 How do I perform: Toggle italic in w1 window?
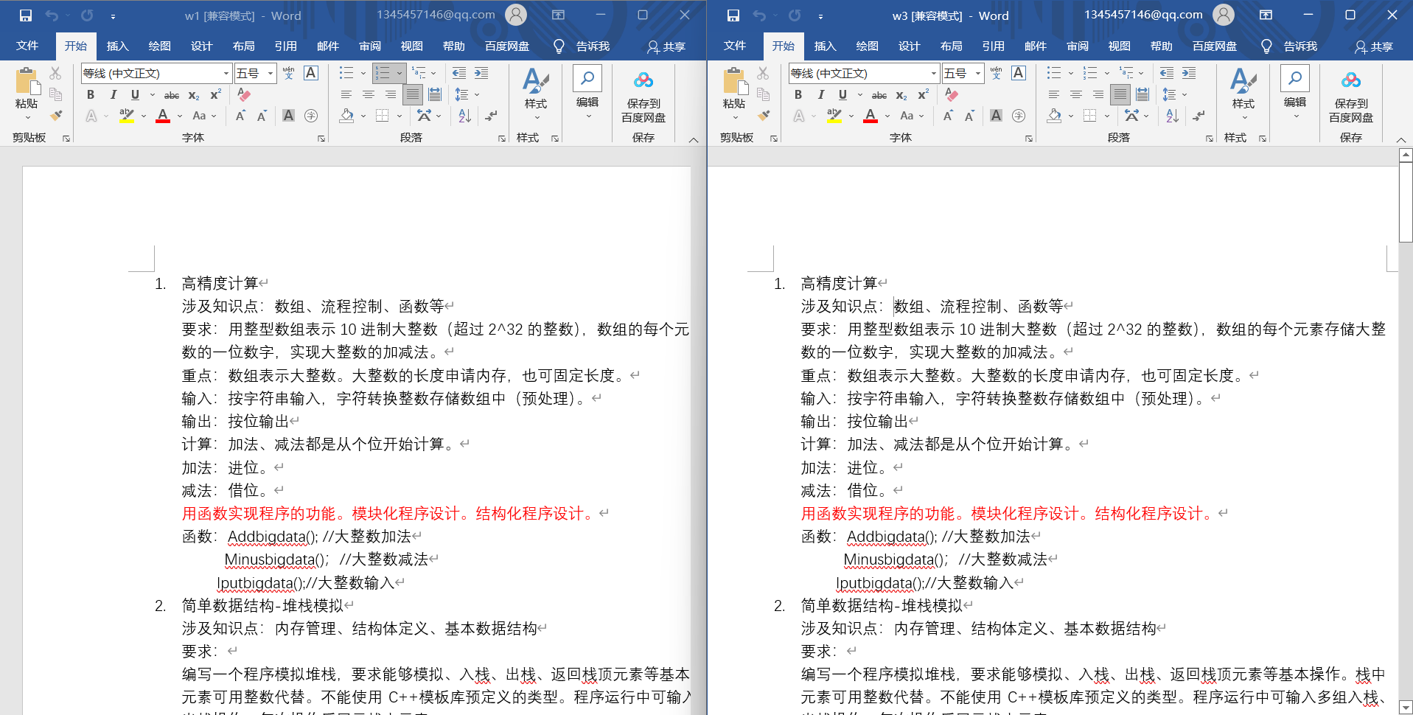(x=114, y=94)
